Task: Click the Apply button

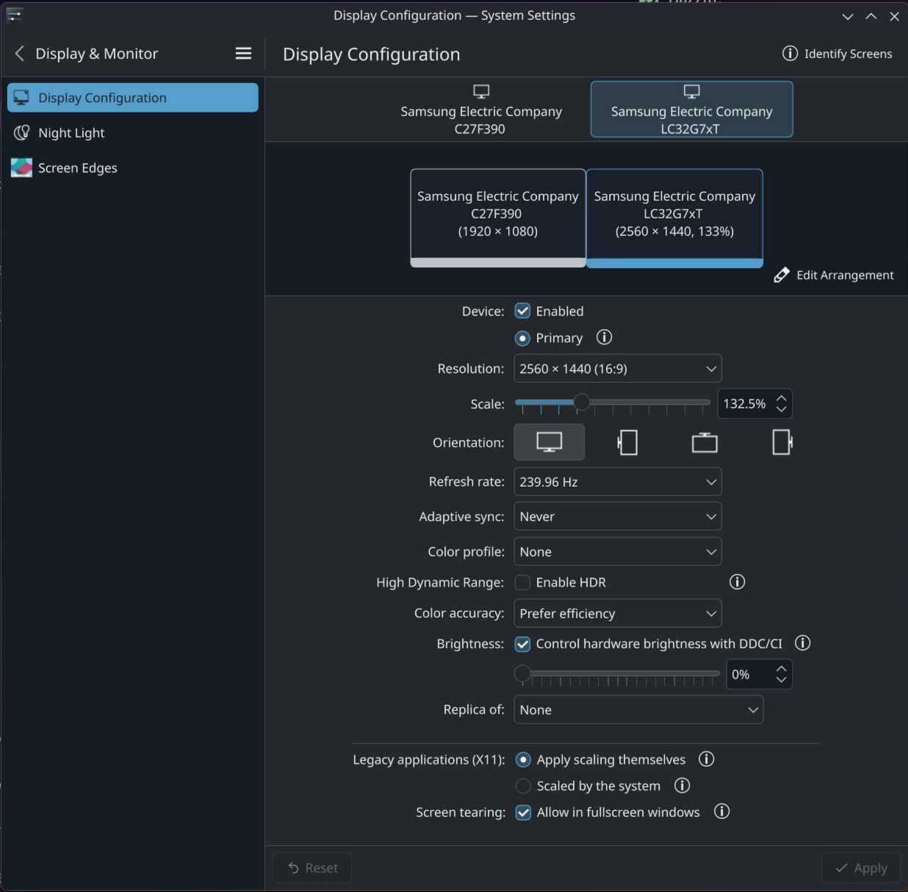Action: 861,868
